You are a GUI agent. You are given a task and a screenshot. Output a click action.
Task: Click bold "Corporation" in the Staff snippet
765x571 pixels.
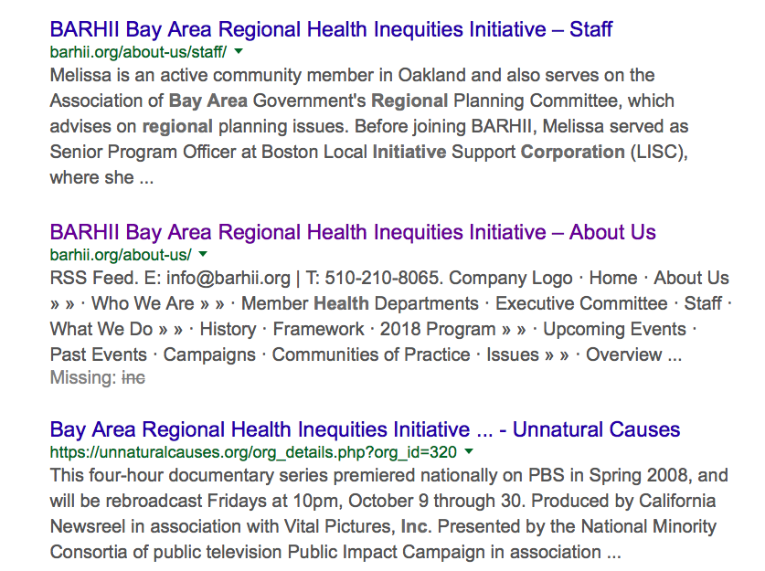click(574, 152)
